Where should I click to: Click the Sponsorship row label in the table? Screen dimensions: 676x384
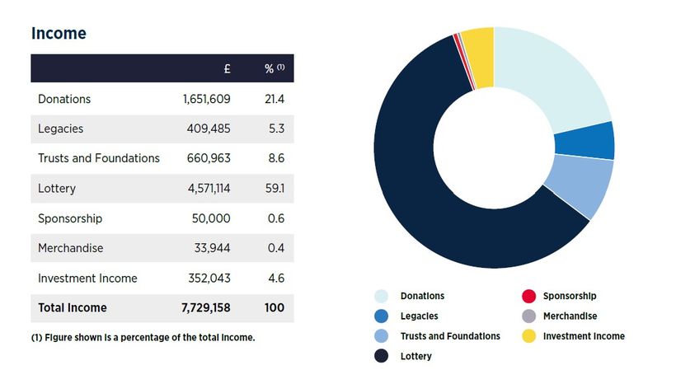click(72, 218)
